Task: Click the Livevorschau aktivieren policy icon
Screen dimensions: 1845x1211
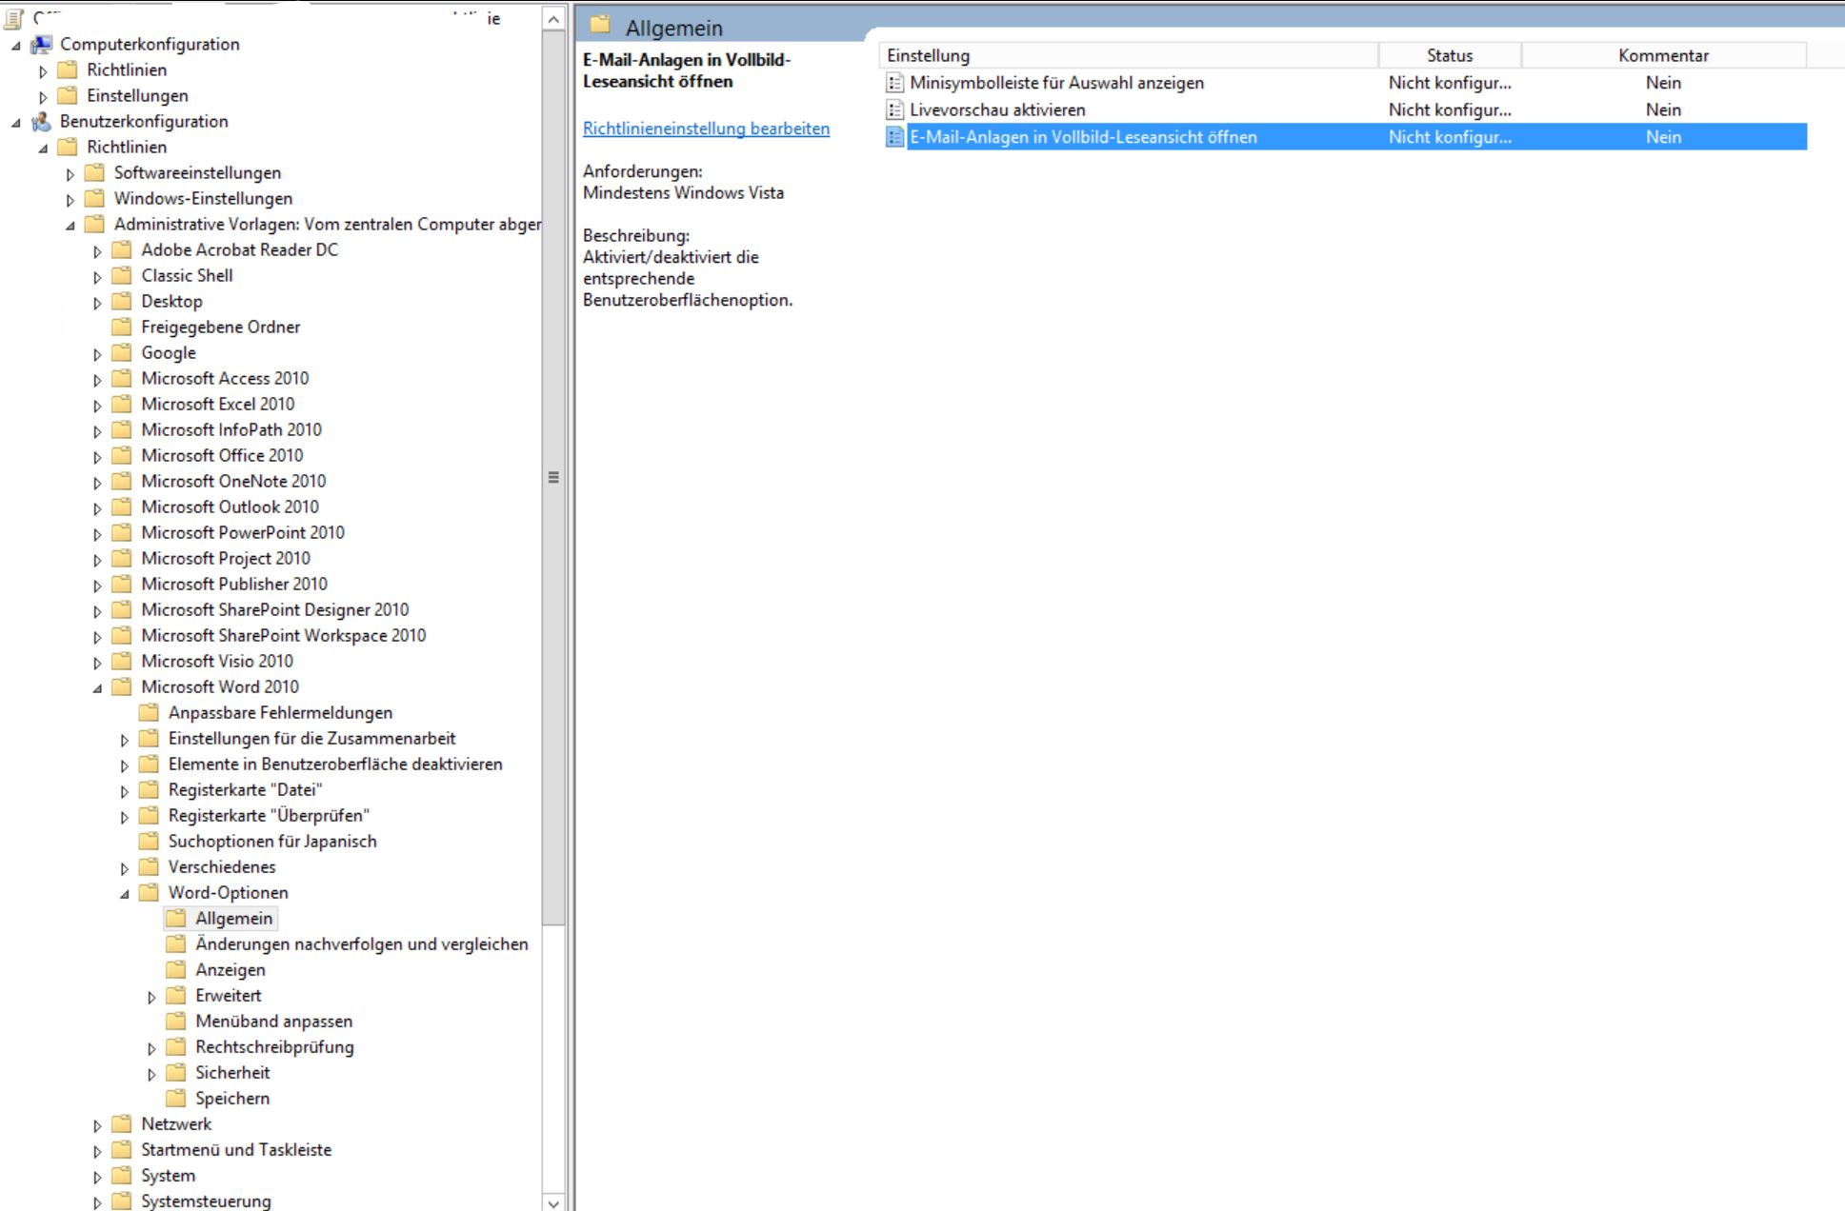Action: tap(894, 110)
